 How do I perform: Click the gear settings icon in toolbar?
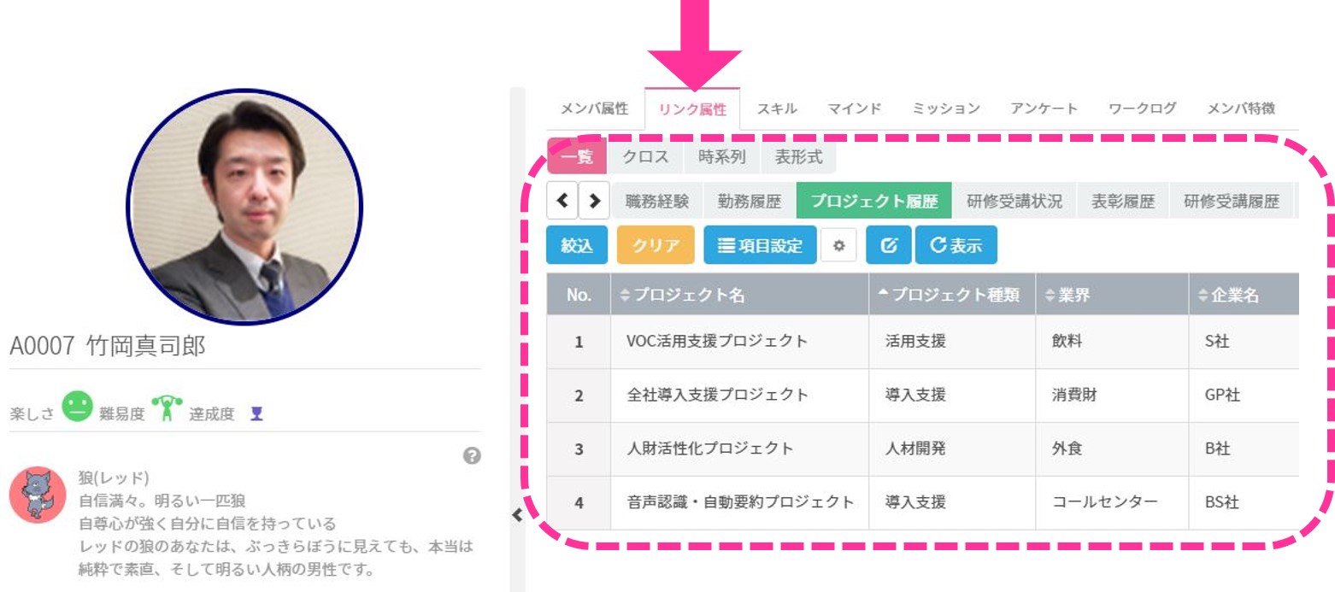(x=838, y=246)
